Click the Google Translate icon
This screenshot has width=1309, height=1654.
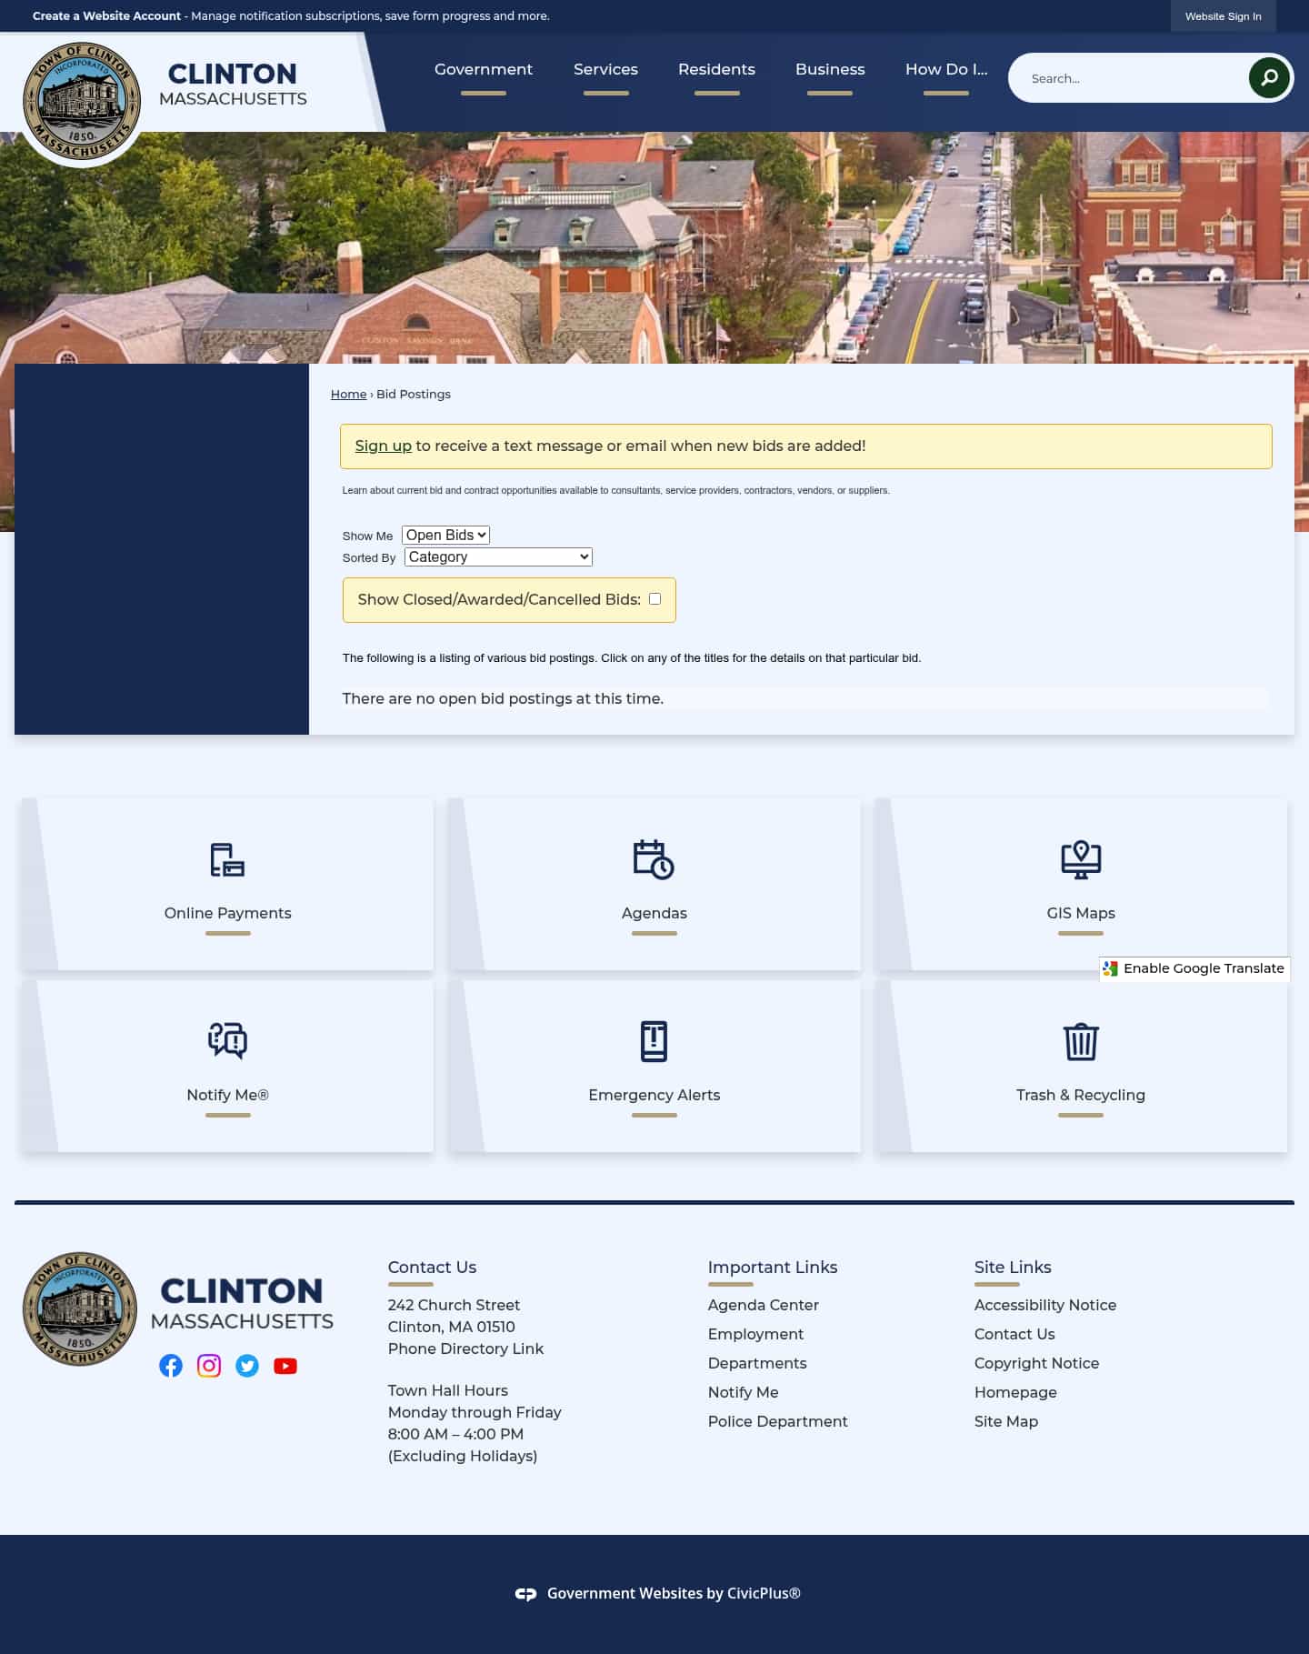point(1110,968)
